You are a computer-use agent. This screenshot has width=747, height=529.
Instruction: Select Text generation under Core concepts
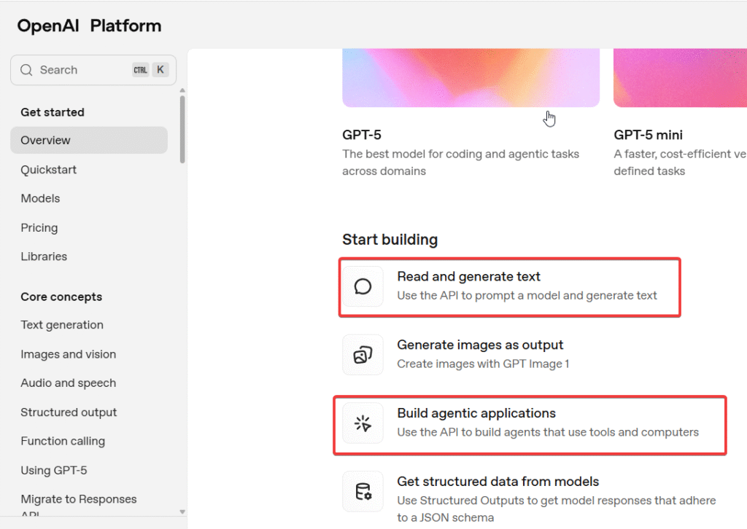click(62, 325)
